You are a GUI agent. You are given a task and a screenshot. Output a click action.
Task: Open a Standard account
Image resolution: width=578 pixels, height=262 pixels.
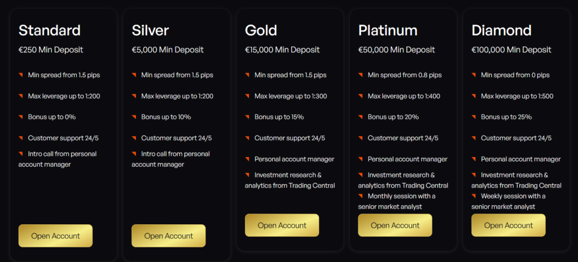click(55, 236)
